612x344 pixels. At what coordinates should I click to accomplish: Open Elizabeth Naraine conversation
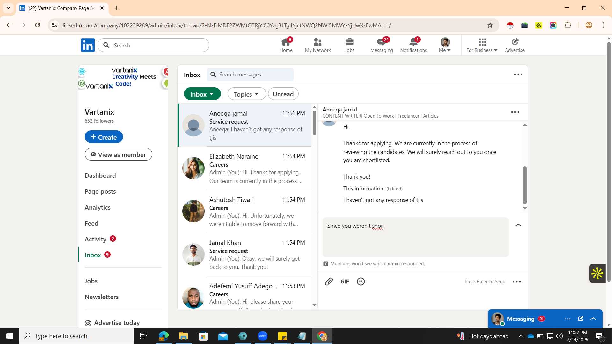(x=245, y=168)
